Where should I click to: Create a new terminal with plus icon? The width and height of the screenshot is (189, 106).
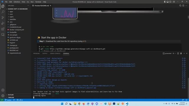pos(173,53)
